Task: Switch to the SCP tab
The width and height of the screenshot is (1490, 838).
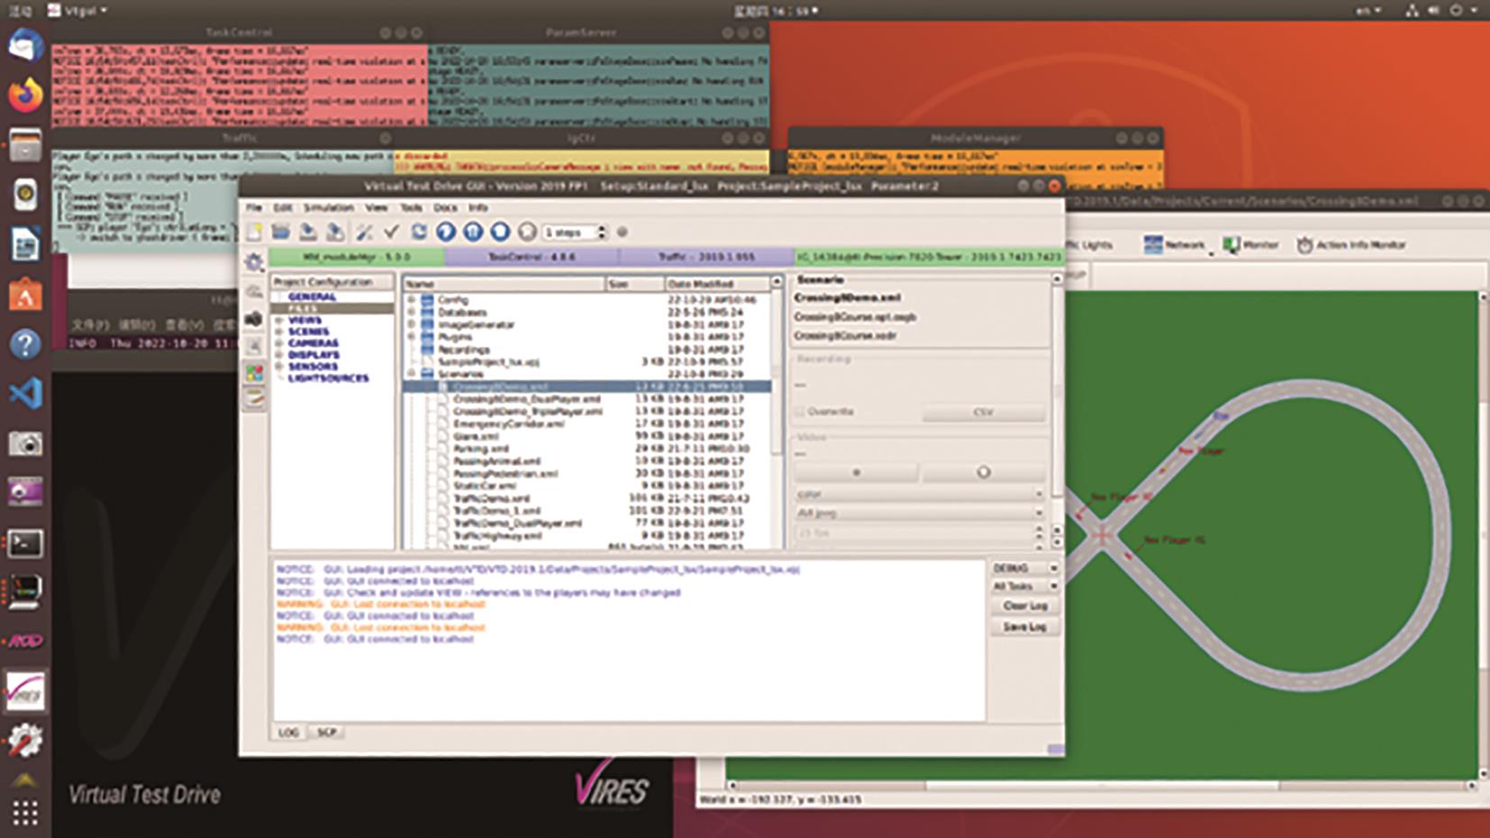Action: 326,733
